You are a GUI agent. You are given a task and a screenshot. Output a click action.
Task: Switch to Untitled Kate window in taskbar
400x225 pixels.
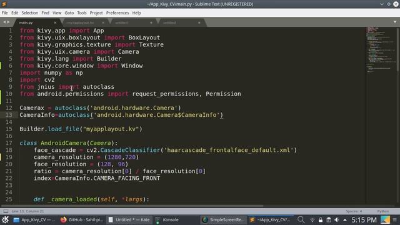[x=129, y=219]
